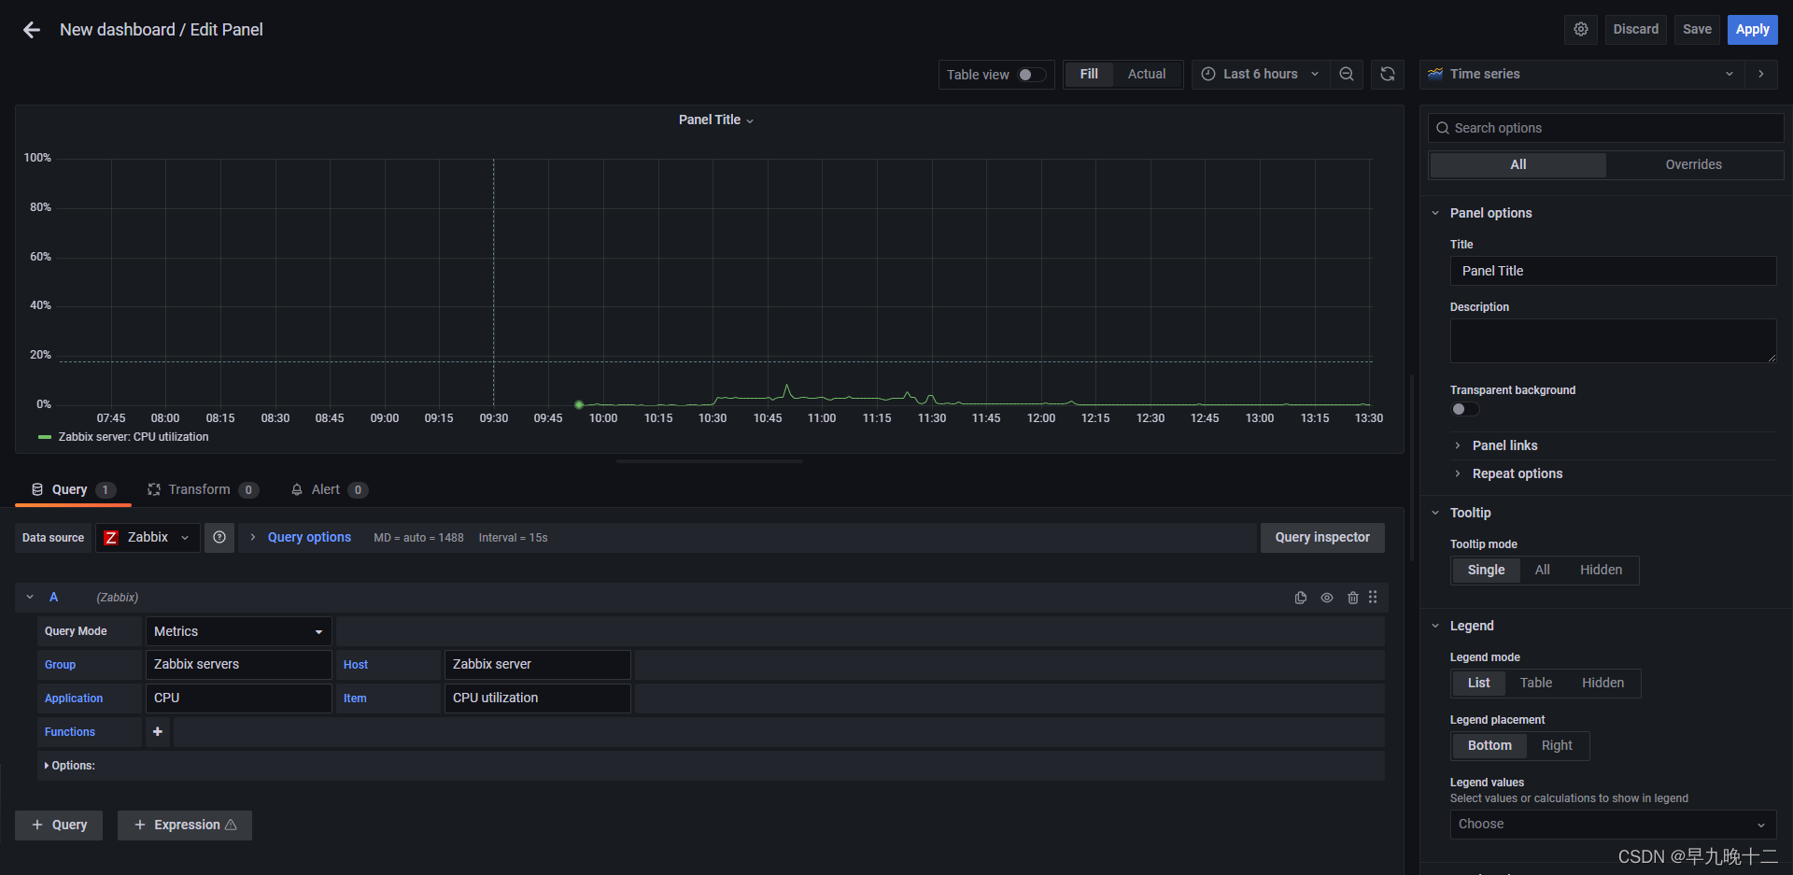Turn on Transparent background
The image size is (1793, 875).
[1464, 409]
